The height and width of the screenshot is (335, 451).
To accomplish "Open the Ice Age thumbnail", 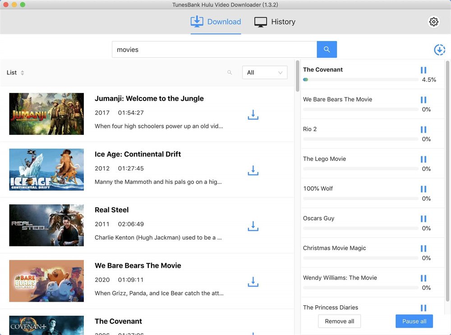I will tap(46, 170).
